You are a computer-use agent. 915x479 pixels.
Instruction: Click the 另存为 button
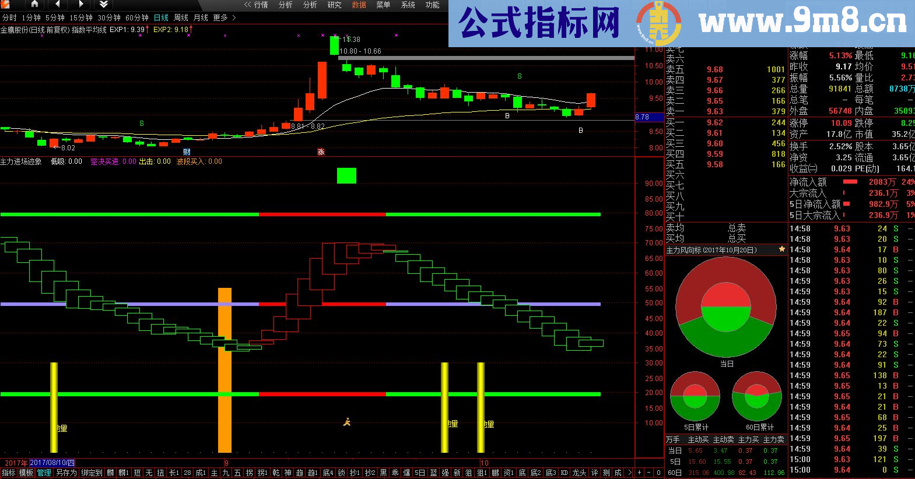(x=66, y=473)
